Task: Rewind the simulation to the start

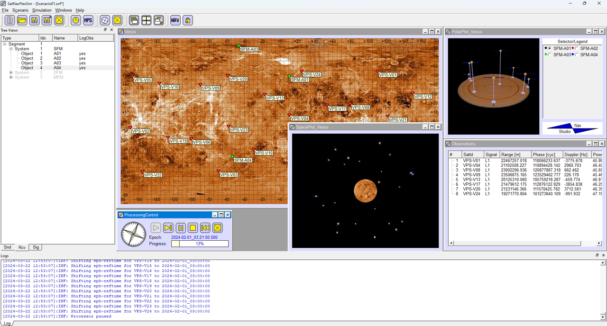Action: tap(205, 228)
